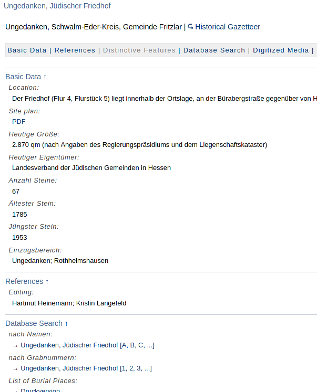The image size is (317, 392).
Task: Open the site plan PDF
Action: click(19, 121)
